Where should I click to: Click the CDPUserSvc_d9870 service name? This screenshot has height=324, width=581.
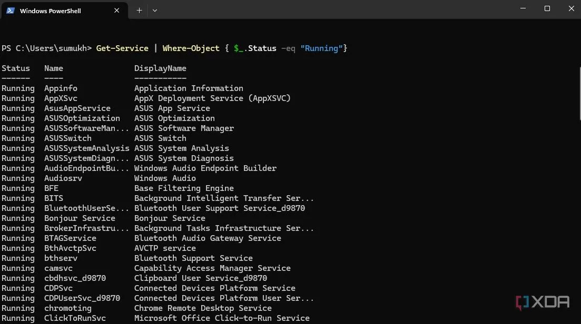(82, 298)
